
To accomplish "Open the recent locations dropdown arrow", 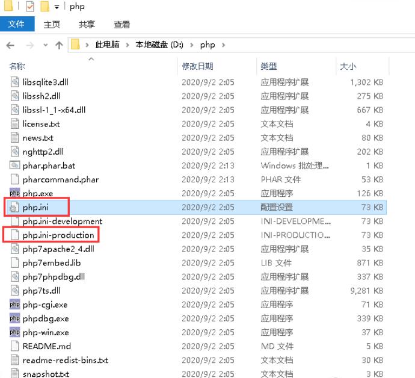I will 46,45.
